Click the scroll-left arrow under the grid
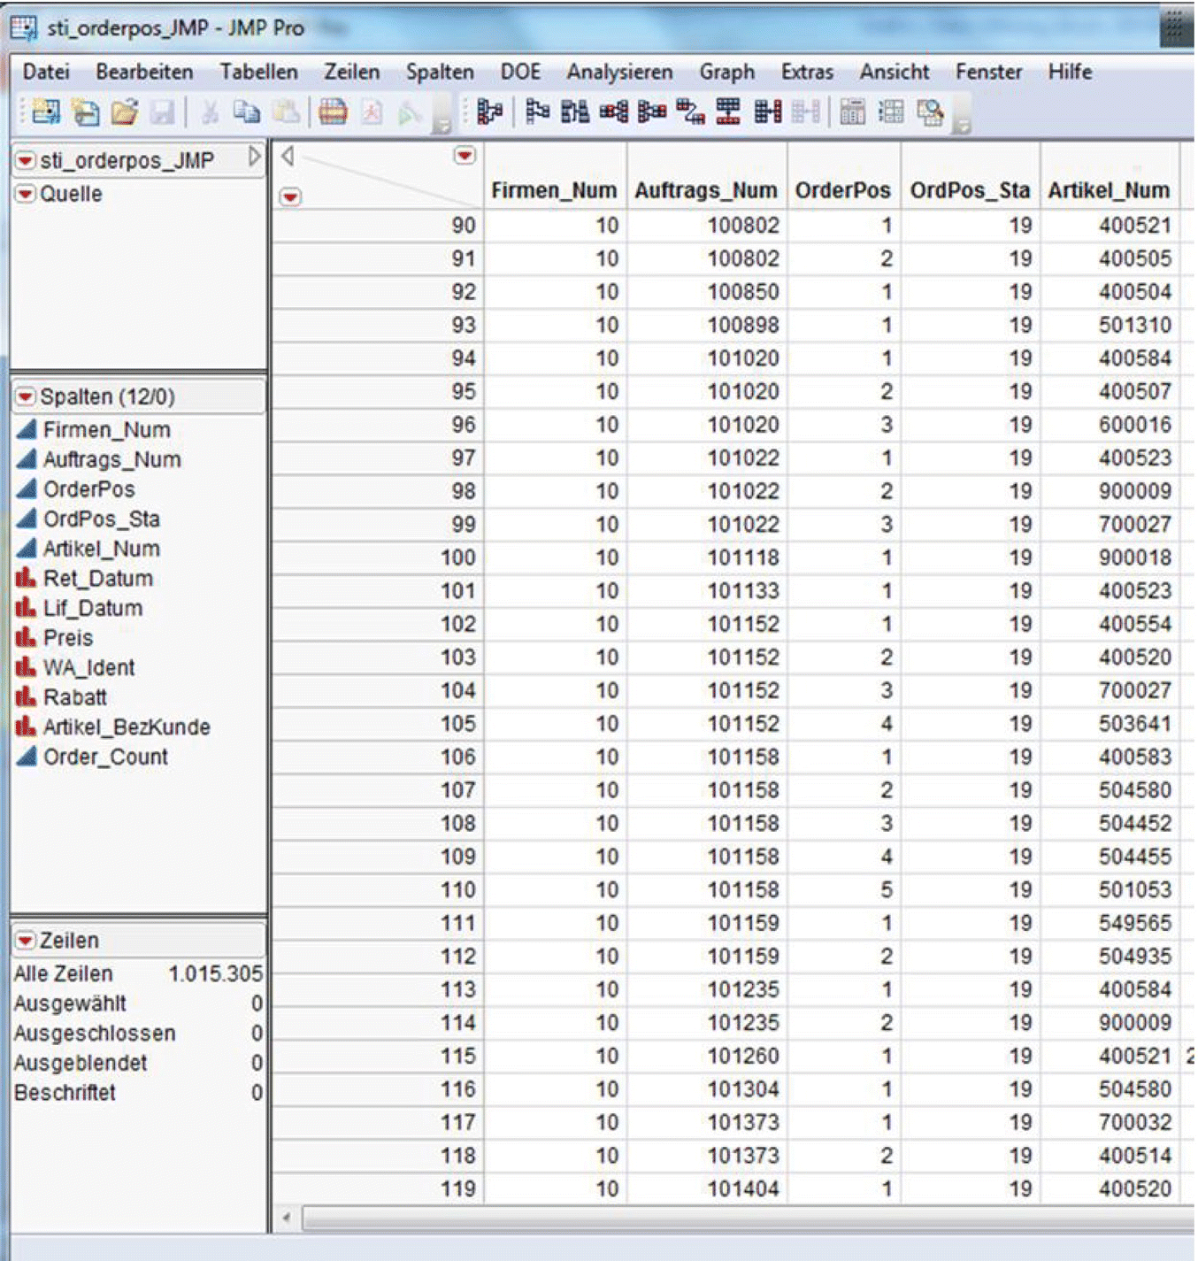1198x1261 pixels. (287, 1219)
